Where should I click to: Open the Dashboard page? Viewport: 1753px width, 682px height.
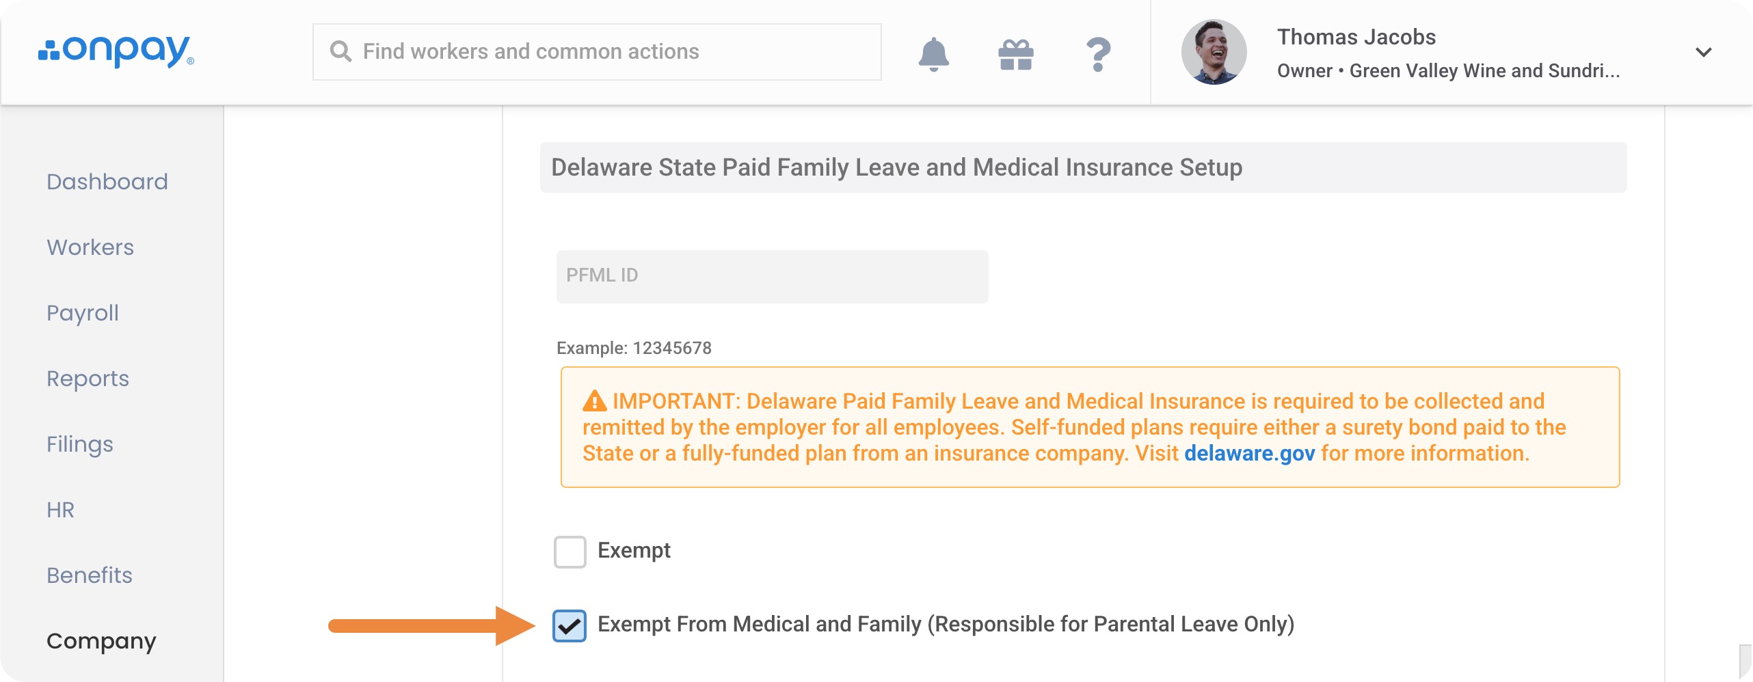click(x=107, y=182)
